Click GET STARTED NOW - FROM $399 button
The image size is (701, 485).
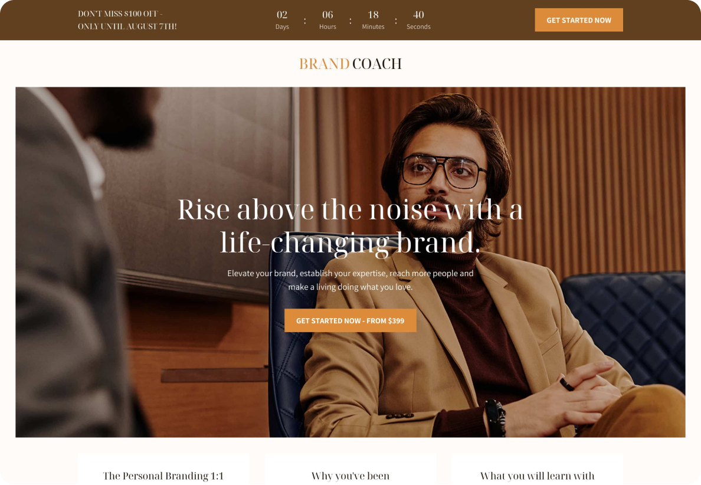pyautogui.click(x=350, y=320)
